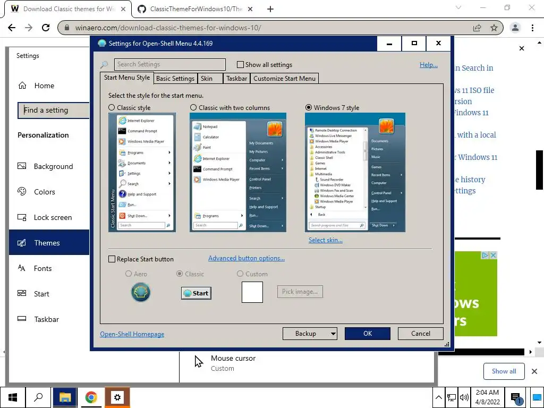Image resolution: width=544 pixels, height=408 pixels.
Task: Open Advanced button options link
Action: [246, 258]
